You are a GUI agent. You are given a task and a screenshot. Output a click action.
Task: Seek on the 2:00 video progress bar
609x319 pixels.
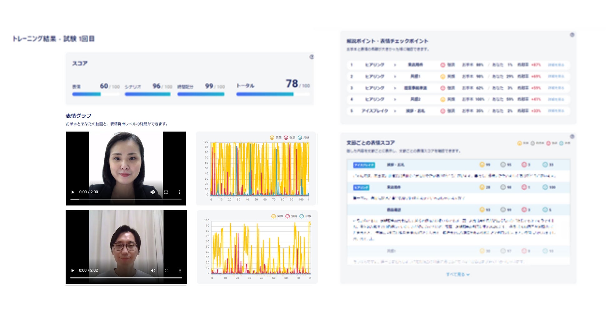126,199
